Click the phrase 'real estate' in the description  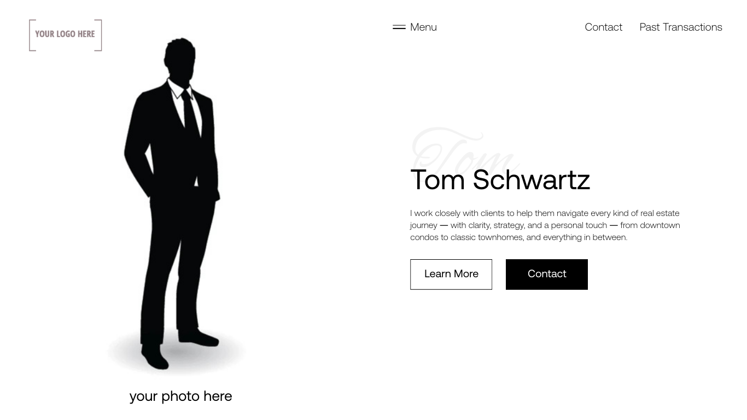(660, 213)
